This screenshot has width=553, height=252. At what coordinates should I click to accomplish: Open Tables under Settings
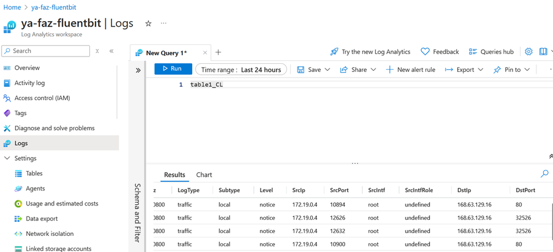tap(34, 173)
